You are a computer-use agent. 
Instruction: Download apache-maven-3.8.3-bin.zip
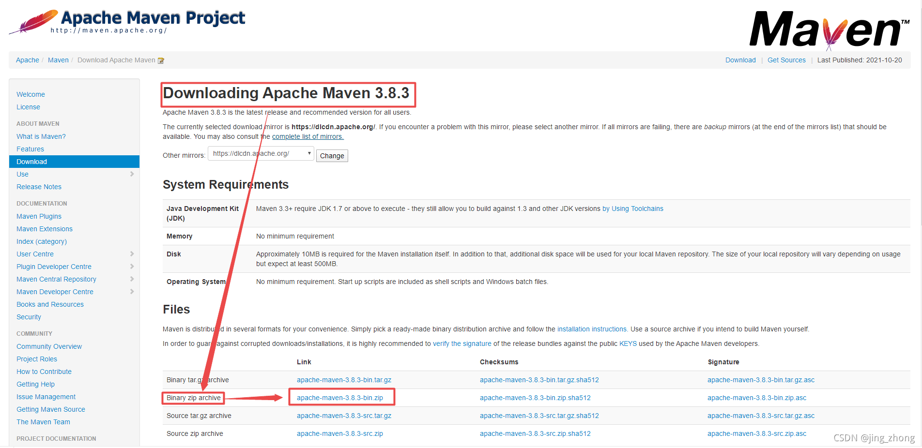pos(340,398)
